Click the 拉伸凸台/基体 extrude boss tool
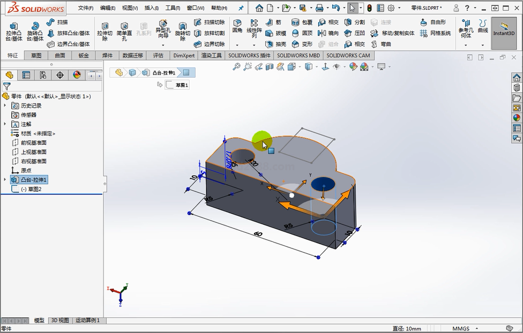 tap(14, 31)
